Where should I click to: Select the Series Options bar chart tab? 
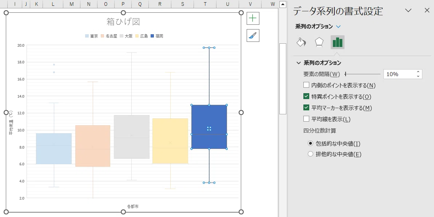pos(337,42)
